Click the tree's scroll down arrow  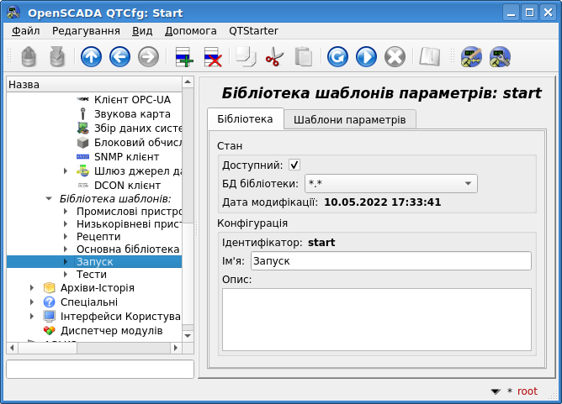[x=188, y=336]
